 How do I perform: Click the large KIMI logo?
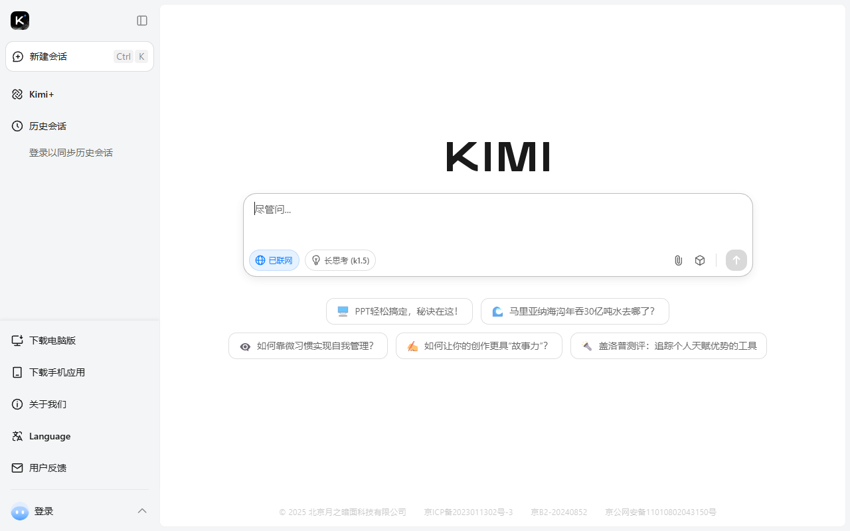click(x=498, y=157)
